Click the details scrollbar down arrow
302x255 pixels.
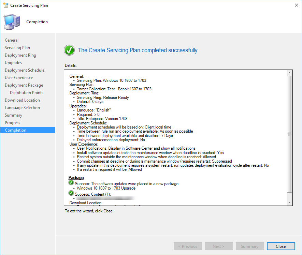tap(289, 202)
